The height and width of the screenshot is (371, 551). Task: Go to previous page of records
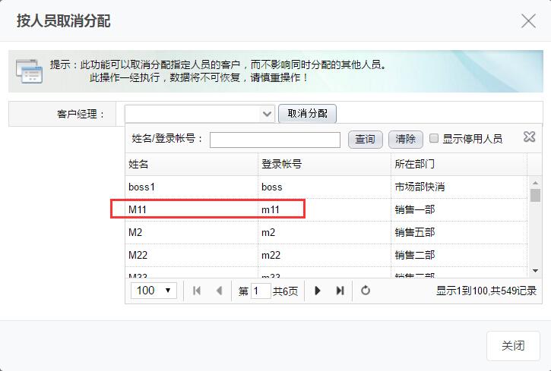click(219, 291)
